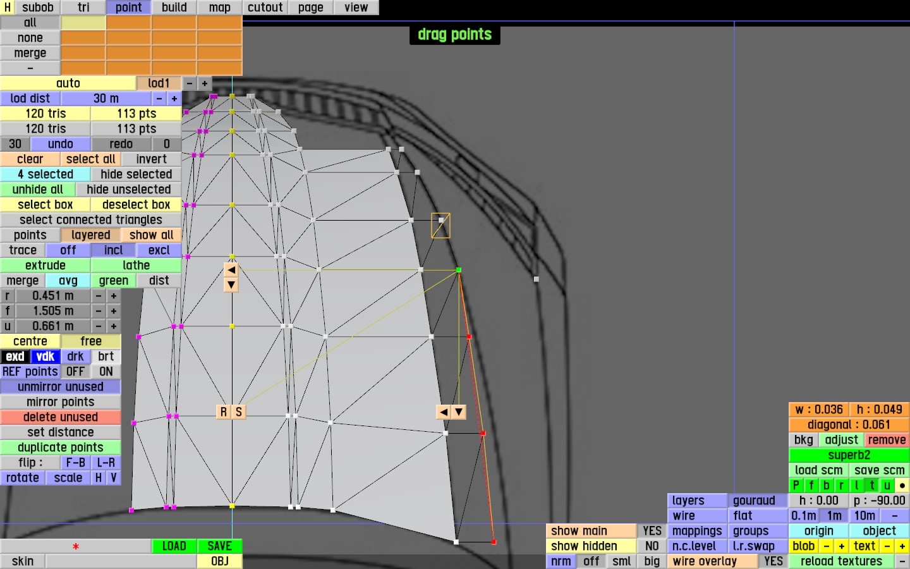
Task: Click the p : -90.00 pitch value
Action: click(880, 501)
